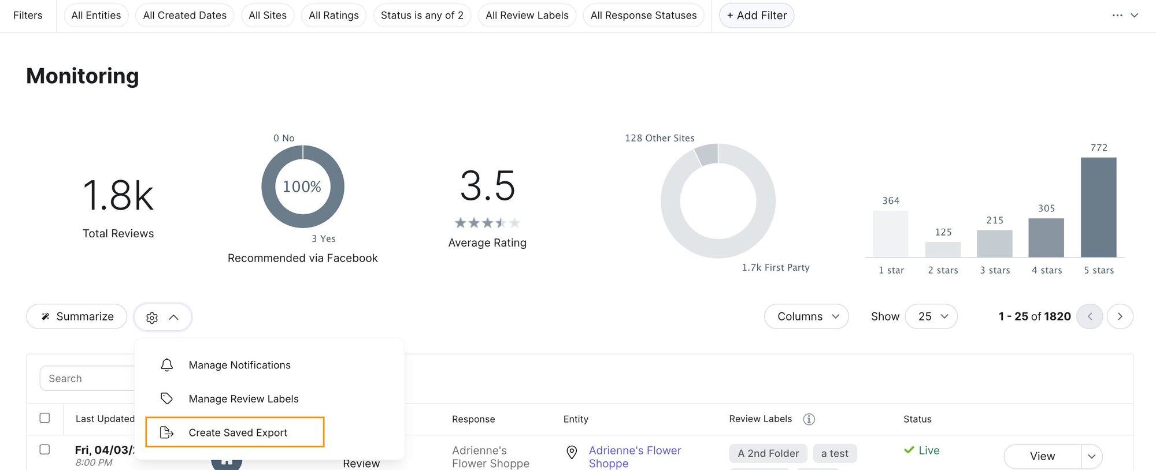Click the bell icon for notifications

[166, 365]
